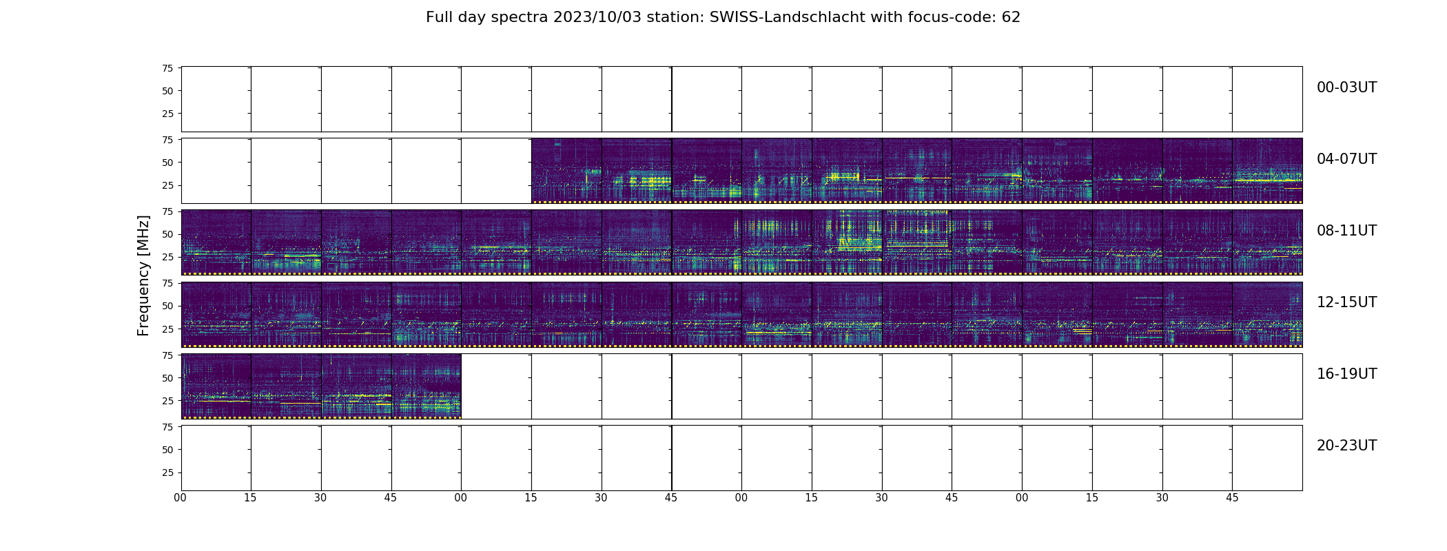This screenshot has height=551, width=1447.
Task: Click the 50 MHz tick of the 12-15UT row
Action: [167, 306]
